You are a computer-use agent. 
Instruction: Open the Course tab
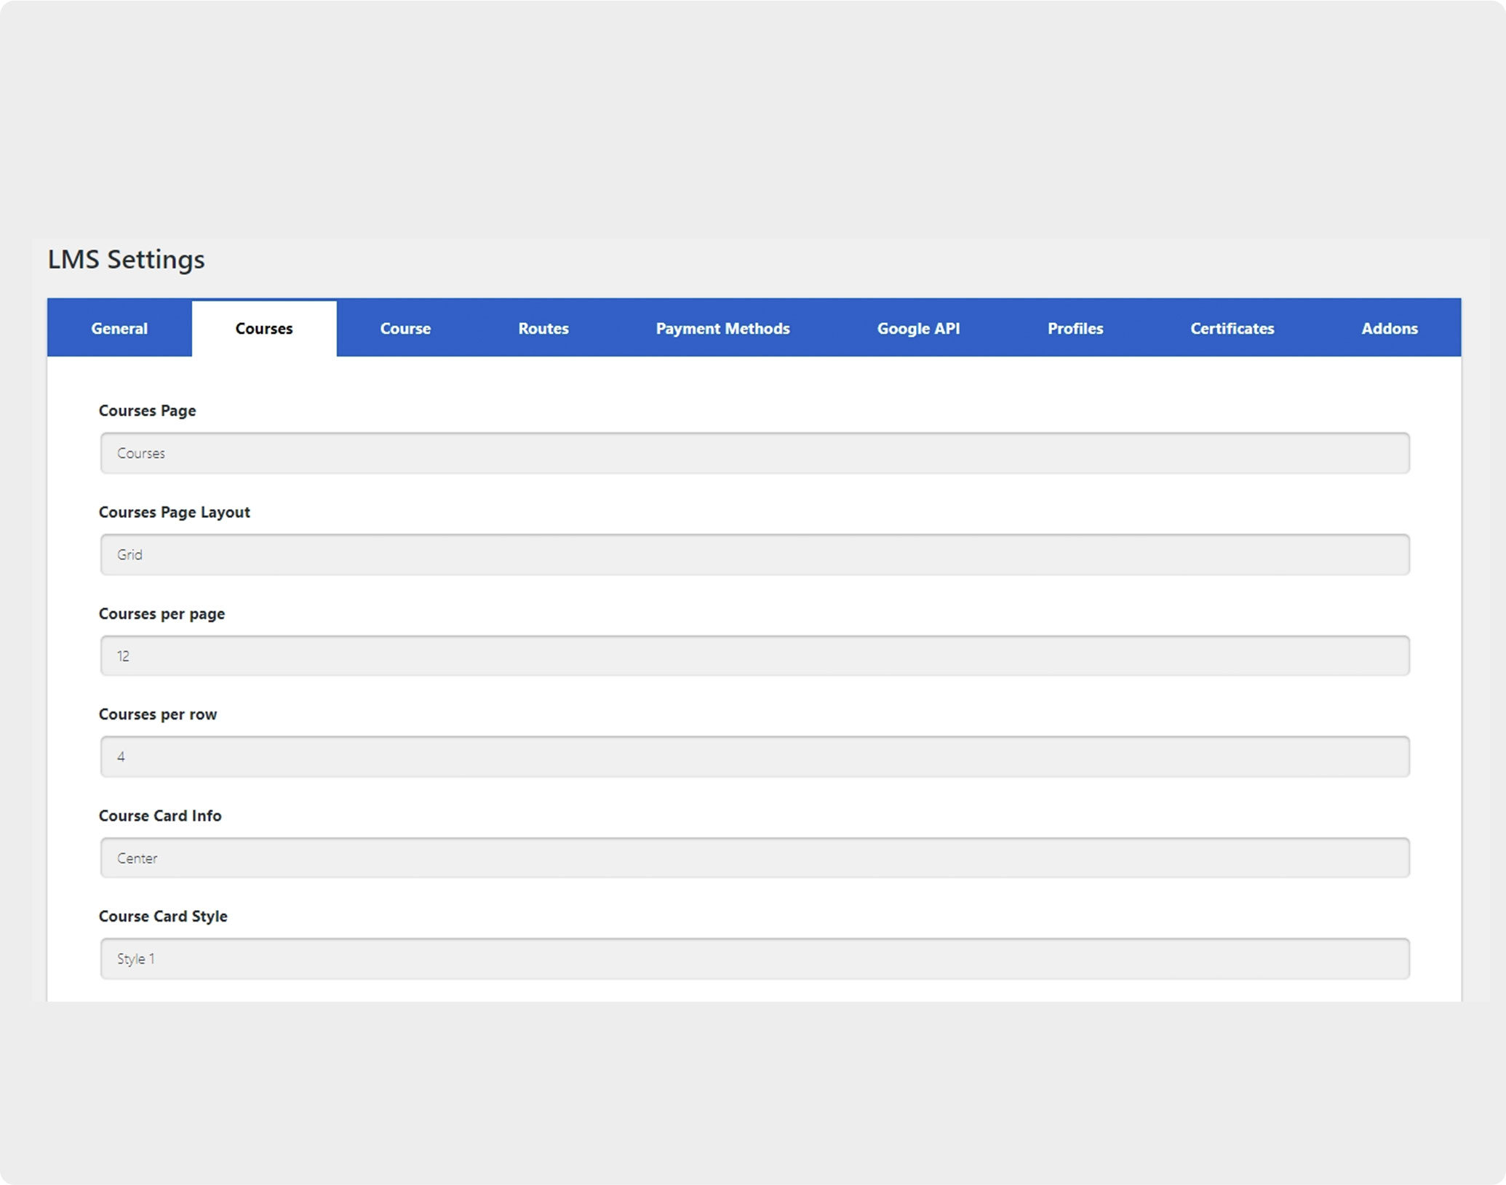click(405, 328)
